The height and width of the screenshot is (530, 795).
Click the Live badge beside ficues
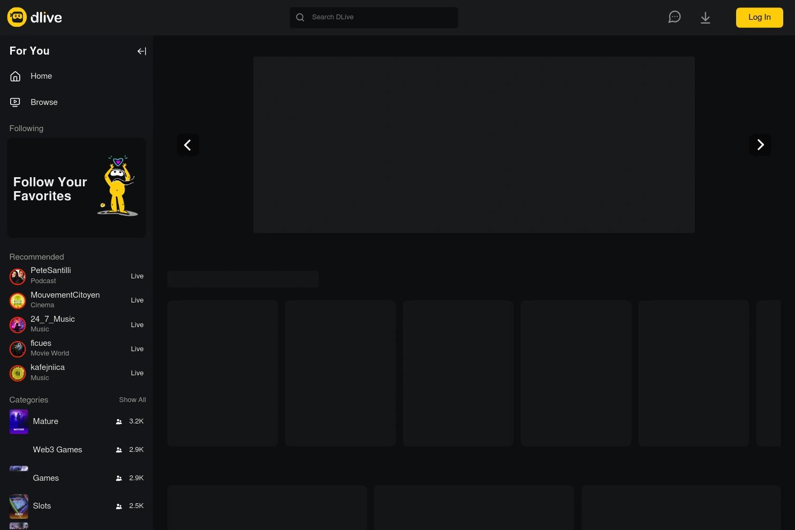click(x=137, y=349)
